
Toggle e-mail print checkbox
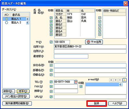81,87
